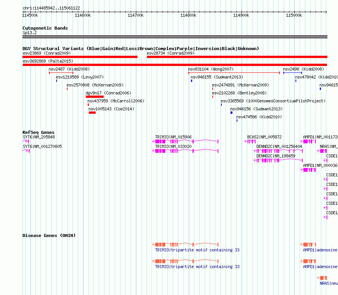Click the nsv2487 (Kidd2008) variant label
338x295 pixels.
pos(69,69)
